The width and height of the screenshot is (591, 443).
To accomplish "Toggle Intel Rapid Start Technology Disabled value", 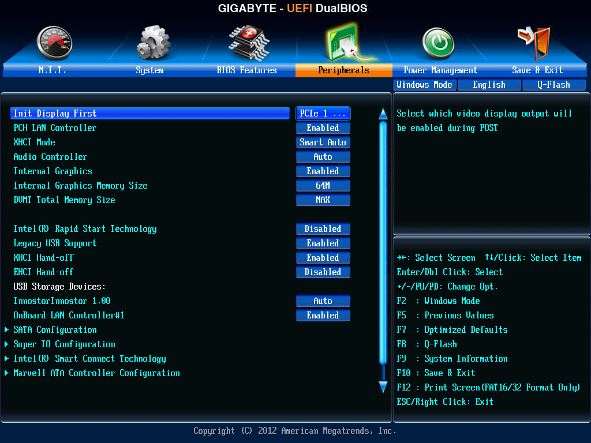I will point(323,228).
